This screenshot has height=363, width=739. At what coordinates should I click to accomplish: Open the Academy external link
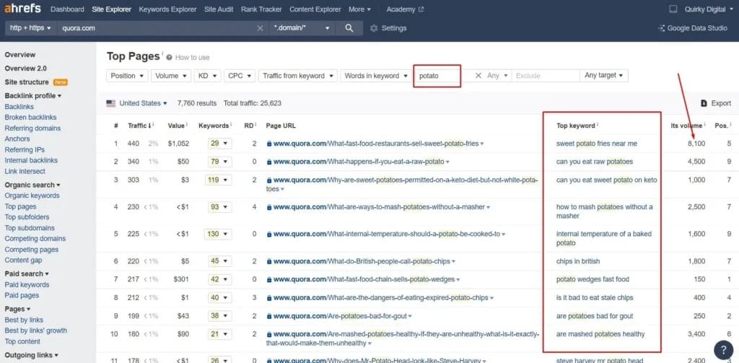[405, 9]
